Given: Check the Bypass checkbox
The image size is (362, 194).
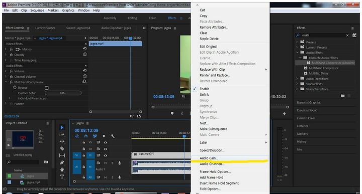Looking at the screenshot, I should tap(47, 88).
